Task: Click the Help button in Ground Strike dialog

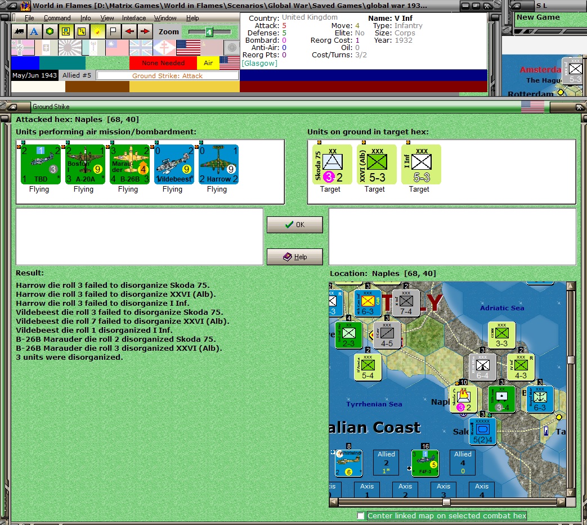Action: coord(294,257)
